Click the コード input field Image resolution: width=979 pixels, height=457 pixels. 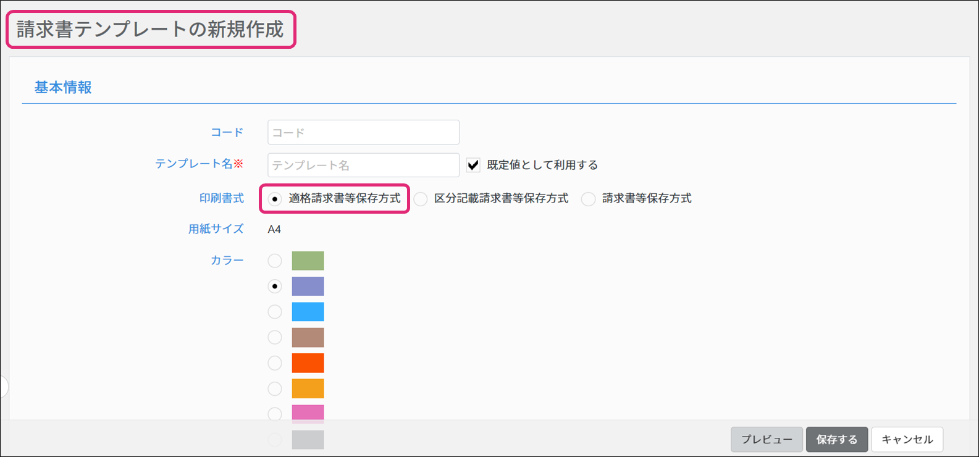pyautogui.click(x=363, y=132)
